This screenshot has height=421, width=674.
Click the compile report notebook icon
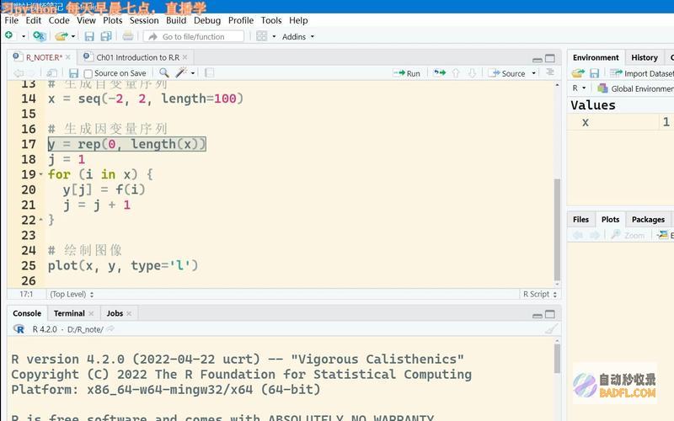pyautogui.click(x=209, y=73)
